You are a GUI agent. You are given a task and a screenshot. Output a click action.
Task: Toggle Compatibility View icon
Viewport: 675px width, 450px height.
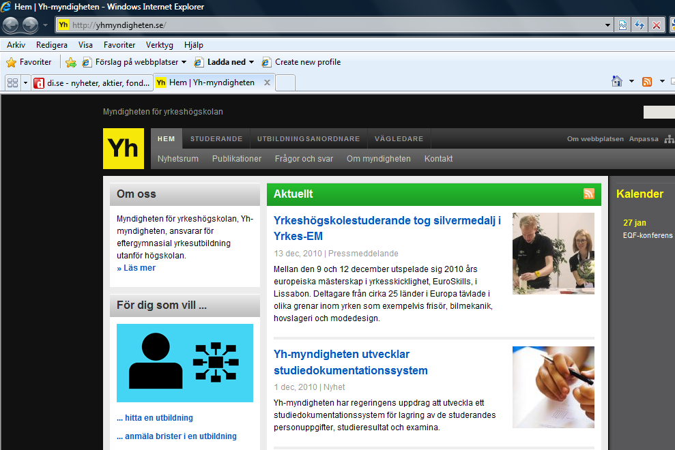[x=622, y=25]
